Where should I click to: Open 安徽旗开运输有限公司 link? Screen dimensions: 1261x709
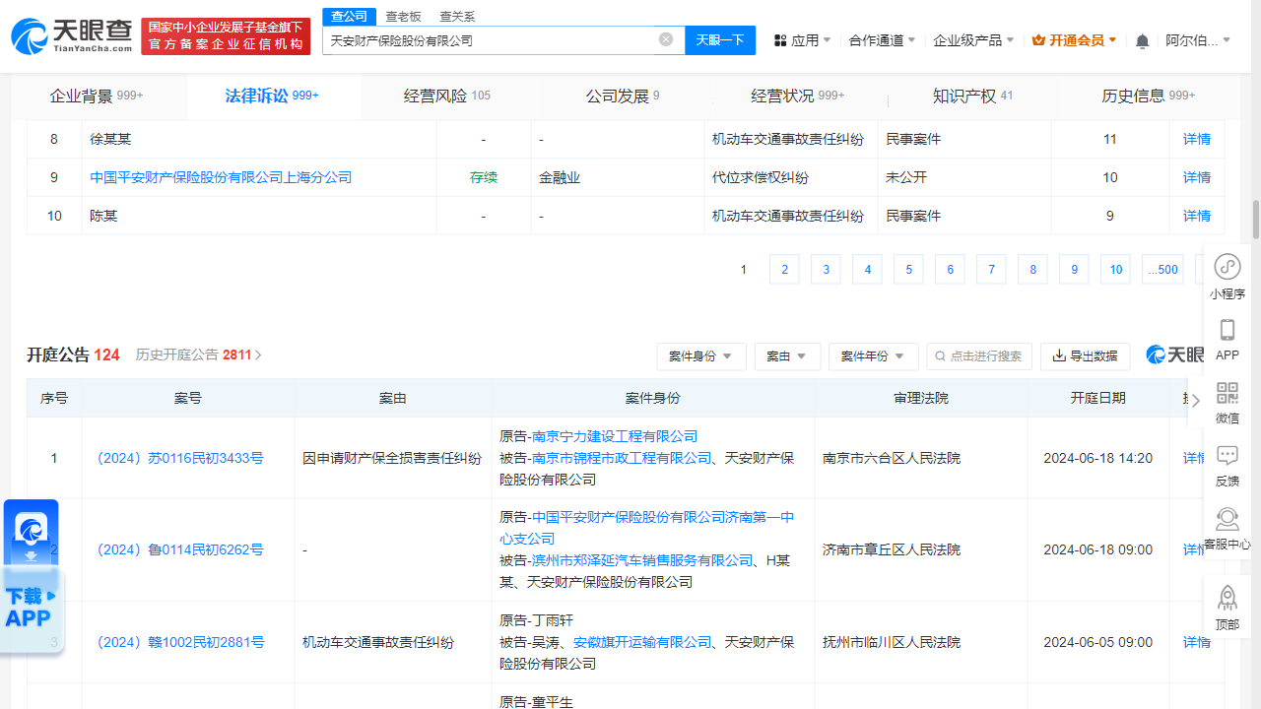pos(642,642)
